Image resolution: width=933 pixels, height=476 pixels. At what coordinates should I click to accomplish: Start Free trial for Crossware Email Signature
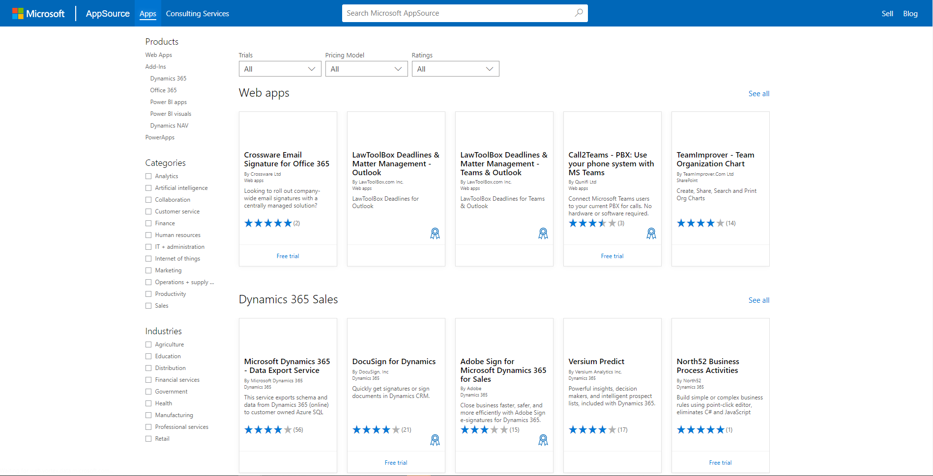(x=288, y=256)
